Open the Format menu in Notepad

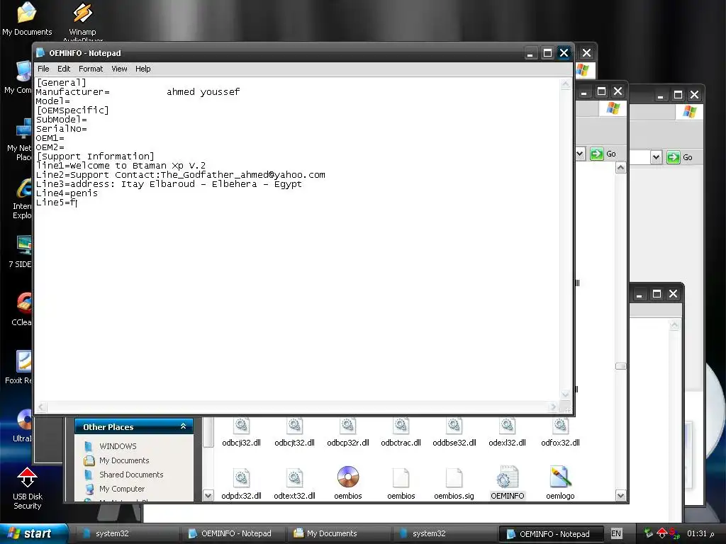click(x=91, y=69)
